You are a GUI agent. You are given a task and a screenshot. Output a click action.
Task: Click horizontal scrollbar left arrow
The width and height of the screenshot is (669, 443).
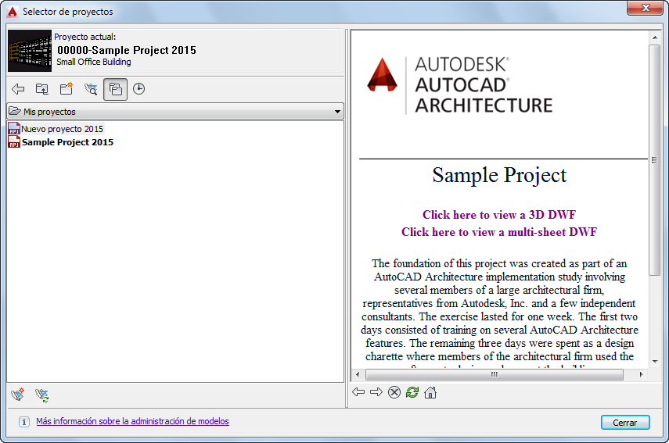[358, 375]
